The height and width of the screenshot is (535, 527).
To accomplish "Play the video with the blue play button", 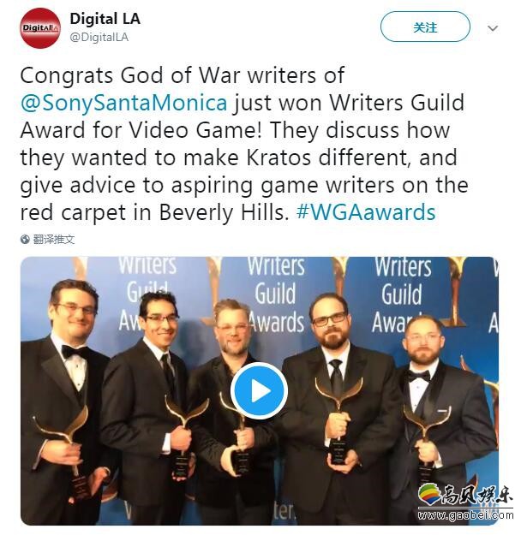I will click(x=259, y=391).
